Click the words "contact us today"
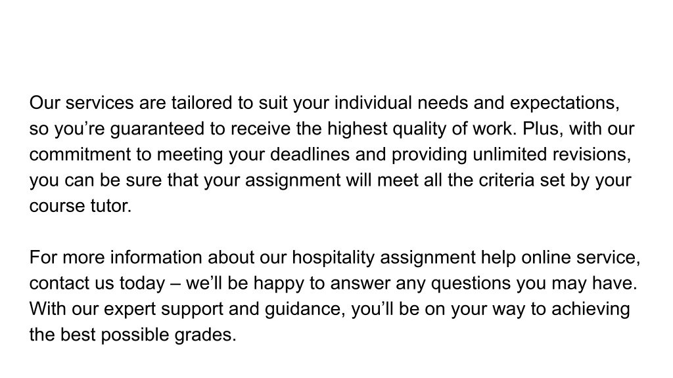This screenshot has height=378, width=673. (x=97, y=283)
